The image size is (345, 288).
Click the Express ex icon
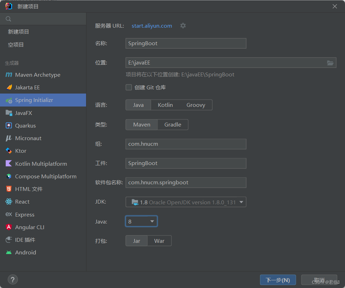tap(9, 214)
